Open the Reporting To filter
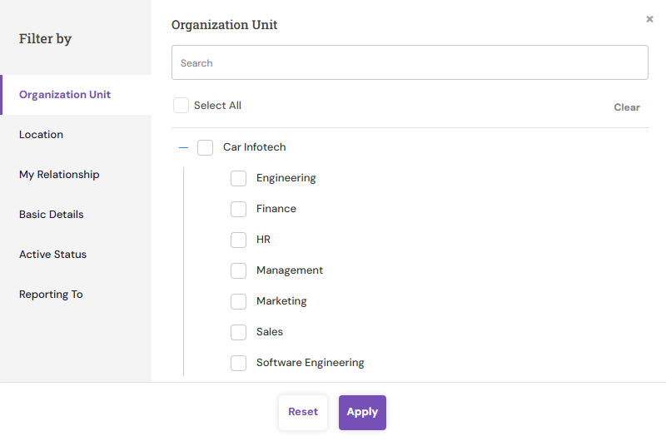Viewport: 666px width, 441px height. [x=76, y=295]
